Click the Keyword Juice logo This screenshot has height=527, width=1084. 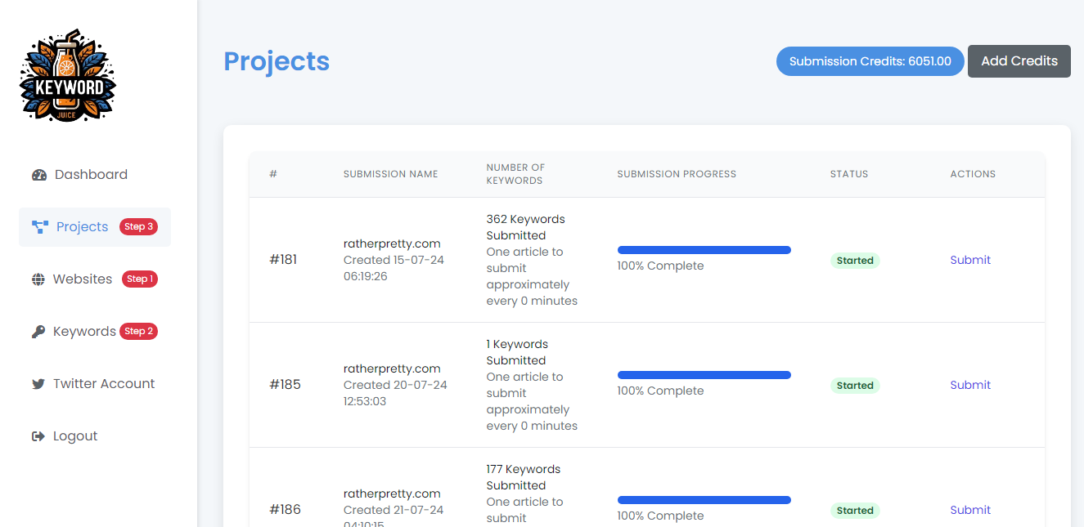click(x=68, y=77)
